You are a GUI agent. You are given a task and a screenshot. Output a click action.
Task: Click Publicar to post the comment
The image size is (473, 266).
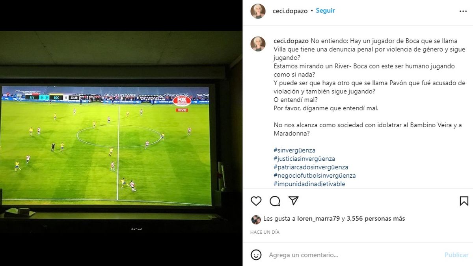tap(456, 255)
